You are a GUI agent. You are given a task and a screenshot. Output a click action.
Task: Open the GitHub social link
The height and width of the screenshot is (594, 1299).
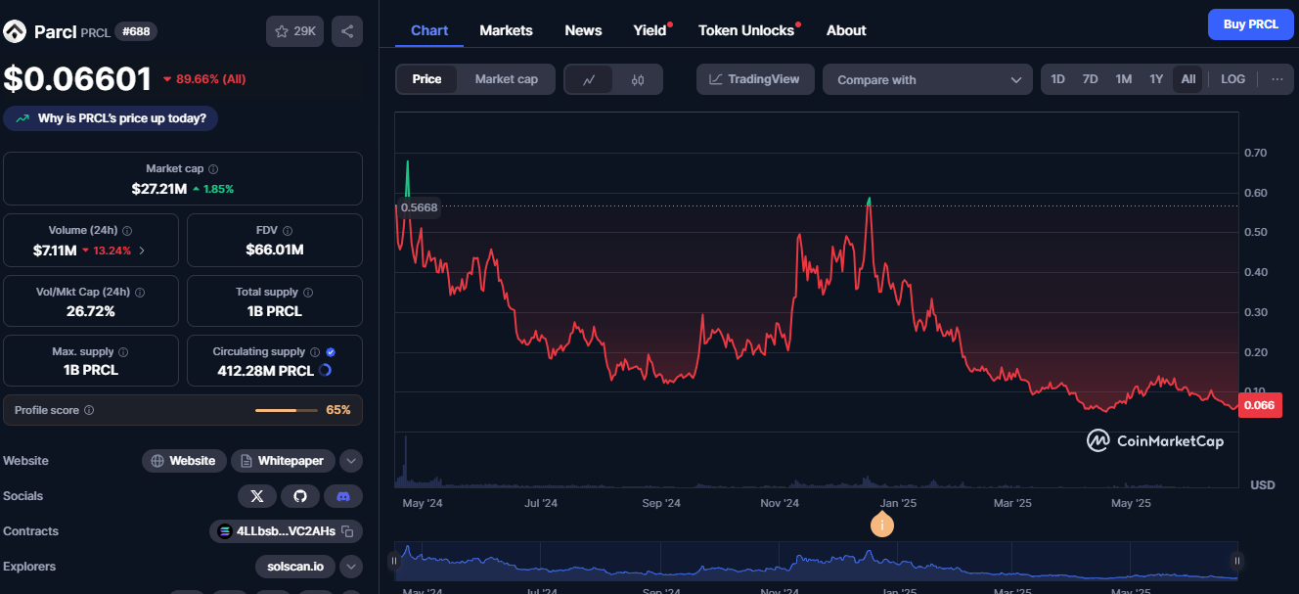[x=300, y=496]
